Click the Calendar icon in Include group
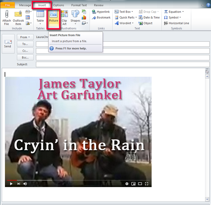The image size is (211, 205). 27,17
